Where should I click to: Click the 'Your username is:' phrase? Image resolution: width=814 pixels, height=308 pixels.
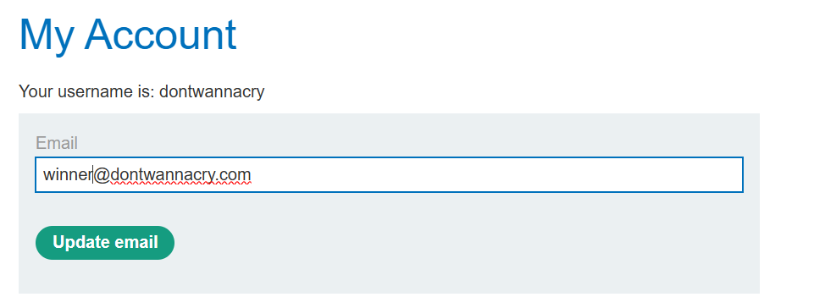tap(86, 91)
